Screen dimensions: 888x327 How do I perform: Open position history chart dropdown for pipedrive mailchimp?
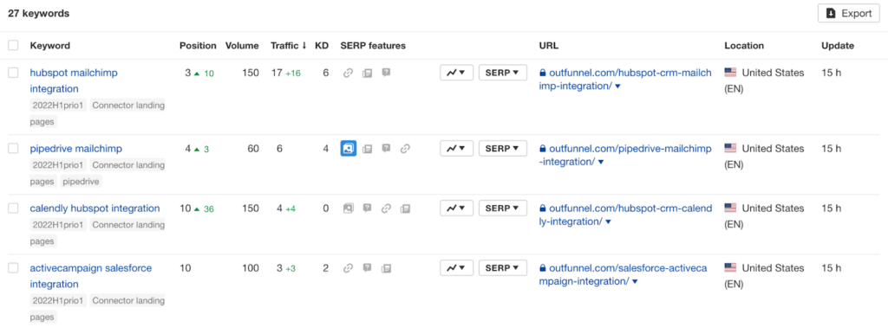(456, 149)
